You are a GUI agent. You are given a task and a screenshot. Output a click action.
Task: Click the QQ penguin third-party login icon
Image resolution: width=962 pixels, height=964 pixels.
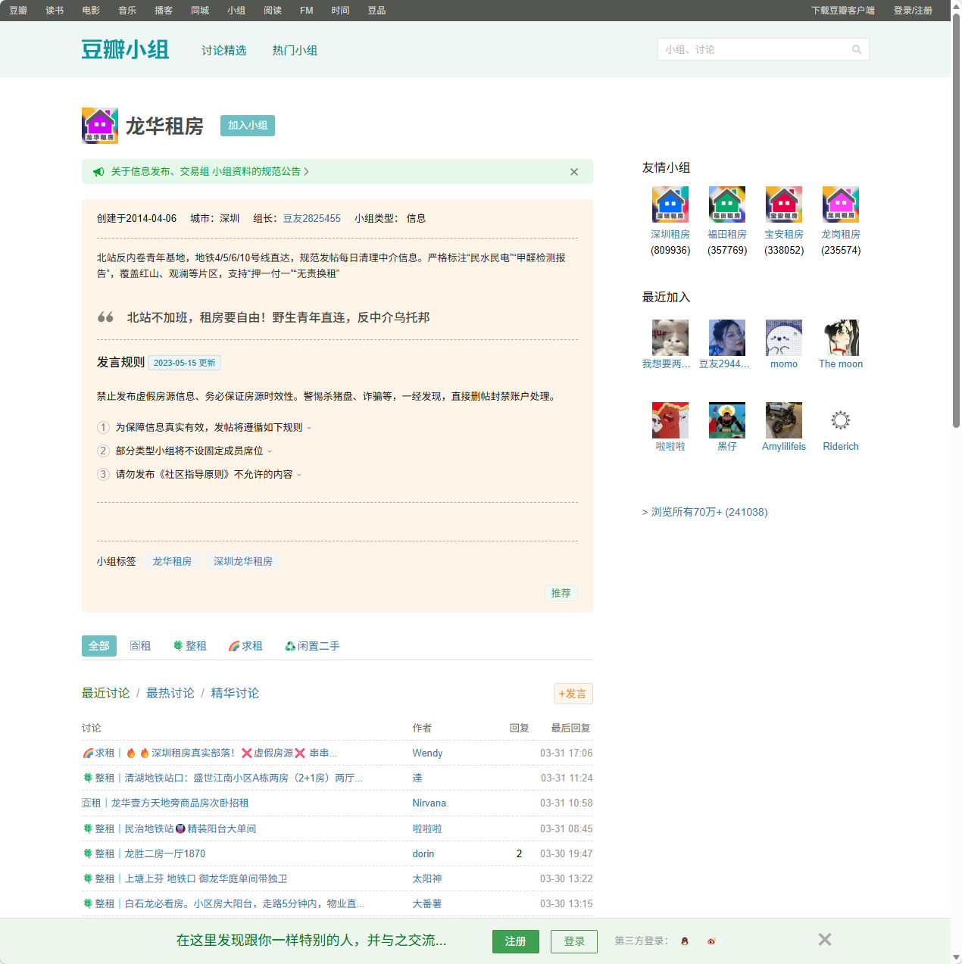pos(685,941)
